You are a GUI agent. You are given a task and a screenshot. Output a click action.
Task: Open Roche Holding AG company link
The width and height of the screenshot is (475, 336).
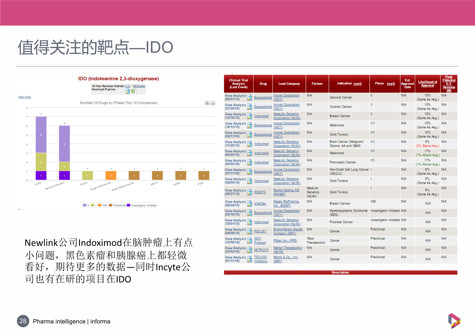(286, 192)
